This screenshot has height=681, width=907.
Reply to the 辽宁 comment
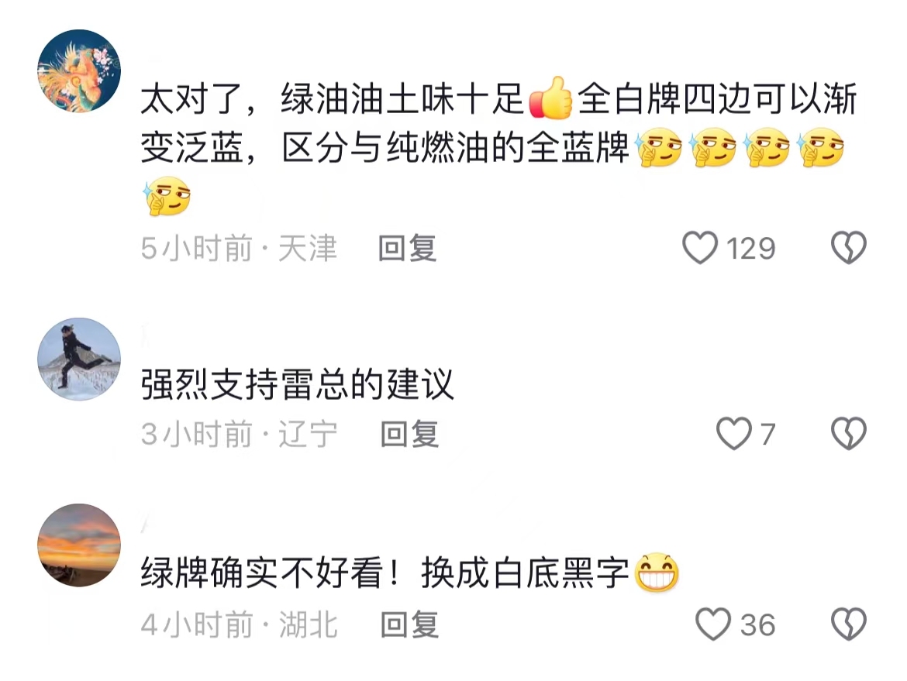(x=409, y=434)
